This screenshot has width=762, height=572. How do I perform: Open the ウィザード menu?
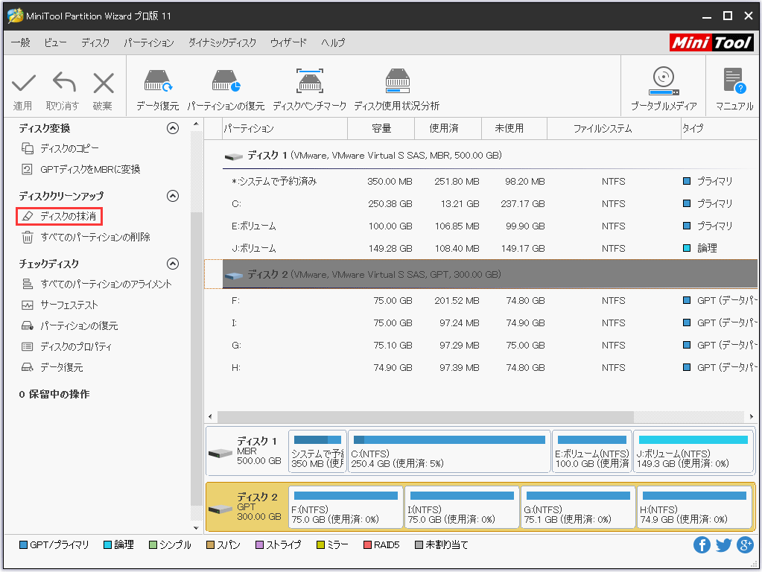289,42
